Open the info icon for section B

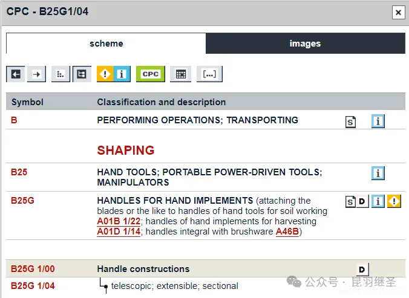click(x=378, y=121)
